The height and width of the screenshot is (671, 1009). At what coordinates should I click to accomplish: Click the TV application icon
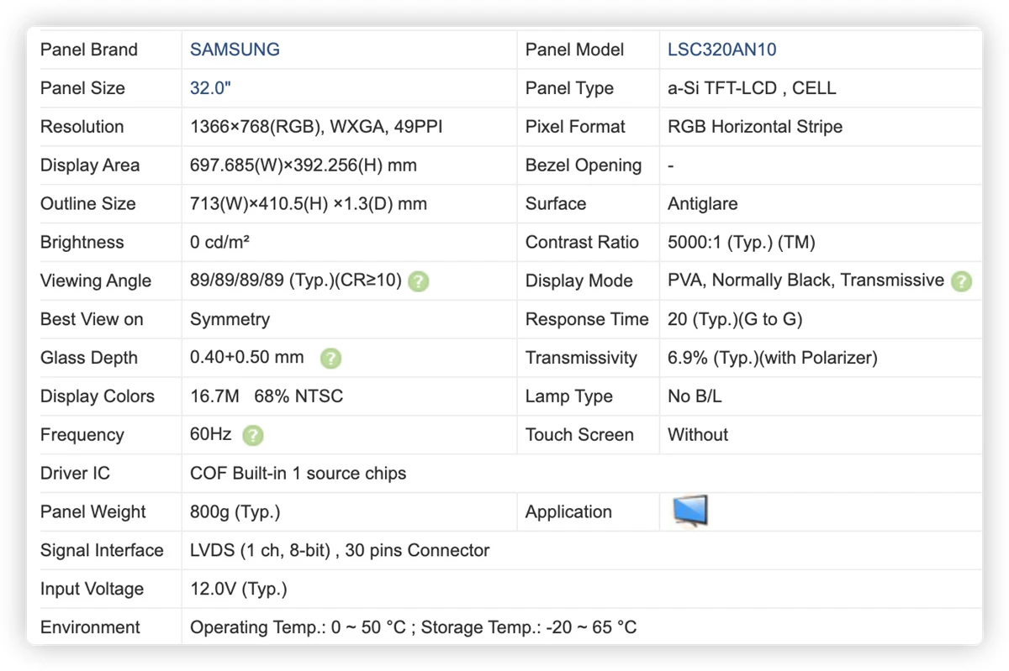point(690,511)
